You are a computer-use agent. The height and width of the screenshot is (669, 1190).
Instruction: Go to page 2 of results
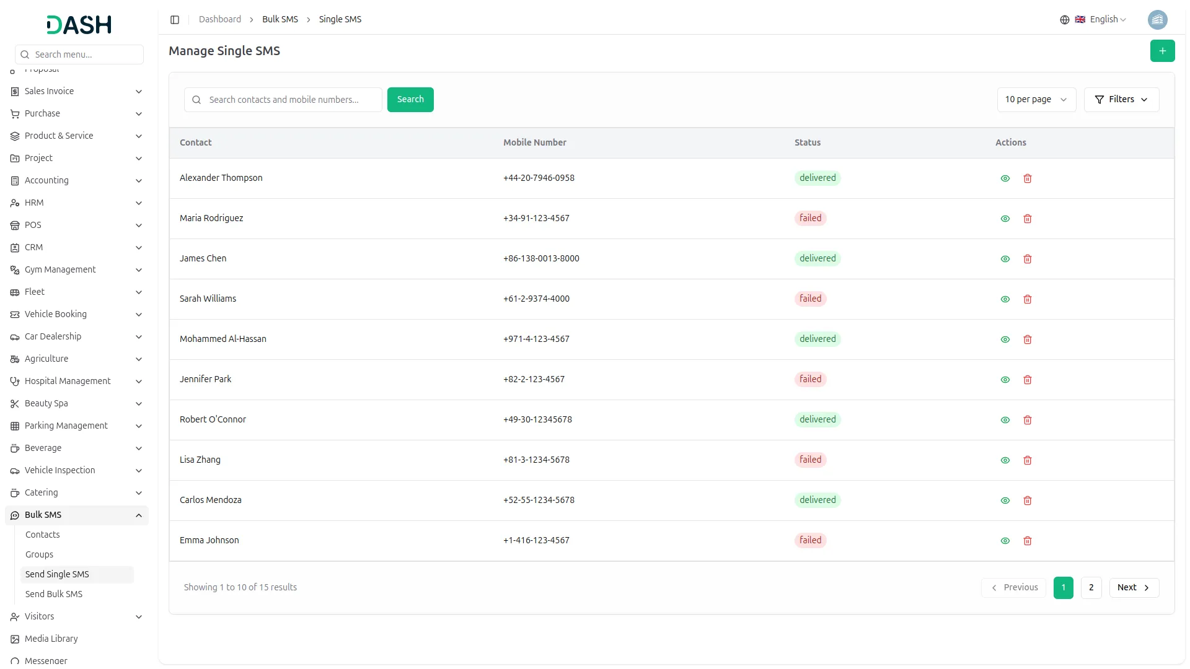1091,587
